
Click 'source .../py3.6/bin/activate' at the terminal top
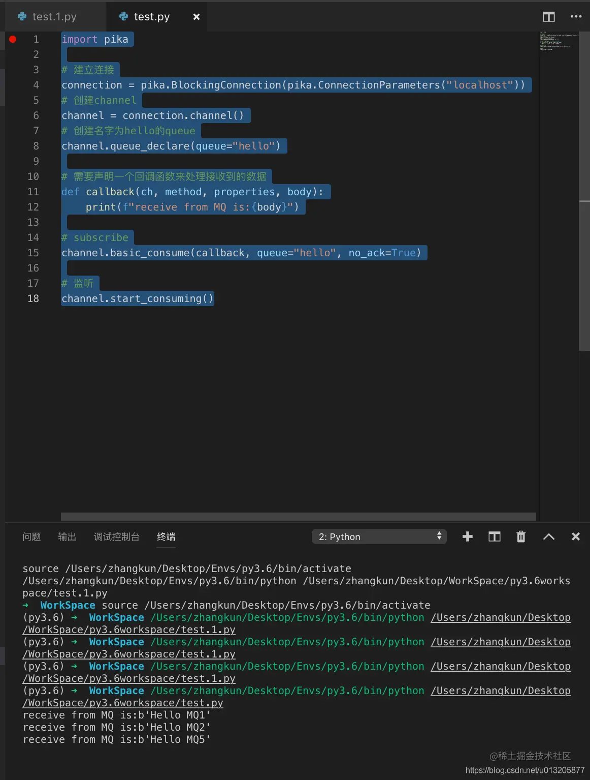tap(187, 568)
